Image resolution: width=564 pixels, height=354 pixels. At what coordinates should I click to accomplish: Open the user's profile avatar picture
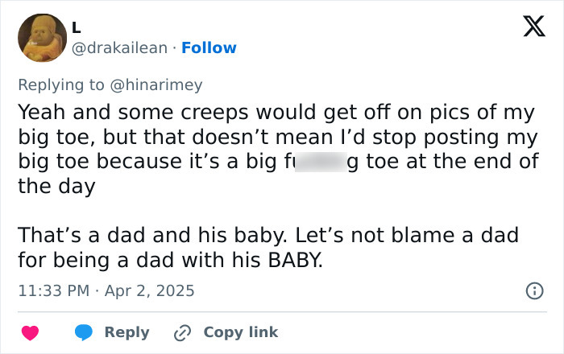click(x=42, y=38)
